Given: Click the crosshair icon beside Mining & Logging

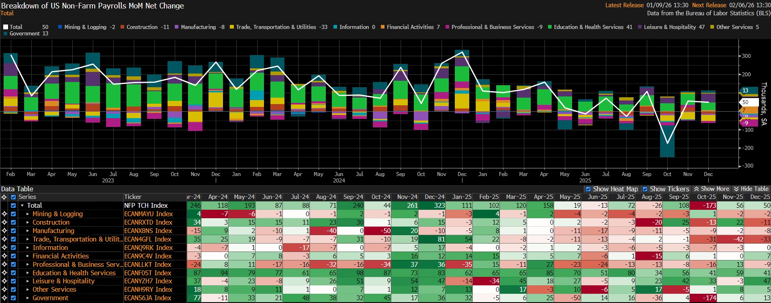Looking at the screenshot, I should click(4, 214).
